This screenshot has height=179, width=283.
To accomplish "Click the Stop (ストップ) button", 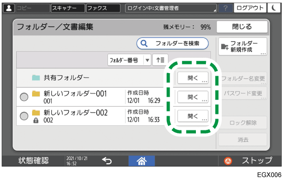I will [x=250, y=161].
